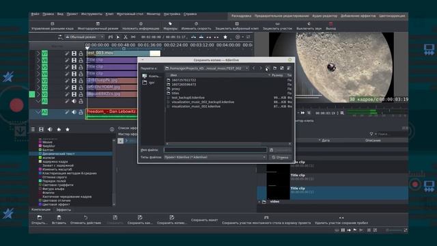
Task: Open the titles folder in save dialog
Action: [x=175, y=93]
